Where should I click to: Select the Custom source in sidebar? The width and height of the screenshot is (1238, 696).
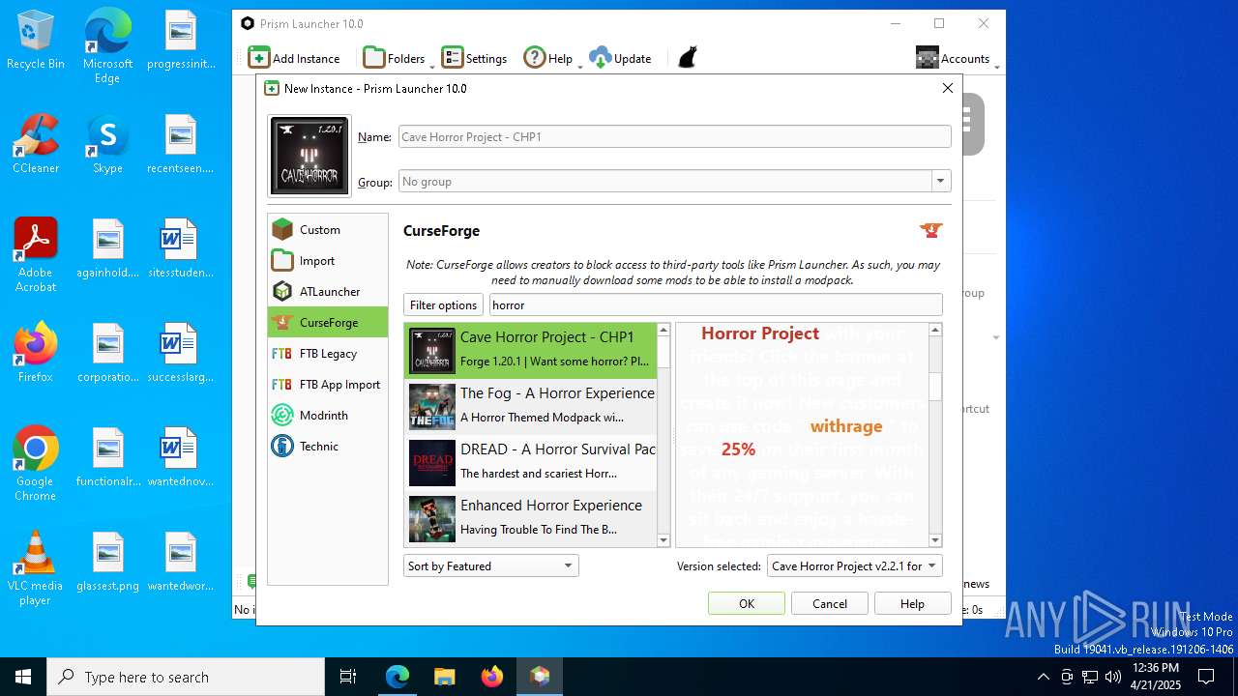pos(328,229)
